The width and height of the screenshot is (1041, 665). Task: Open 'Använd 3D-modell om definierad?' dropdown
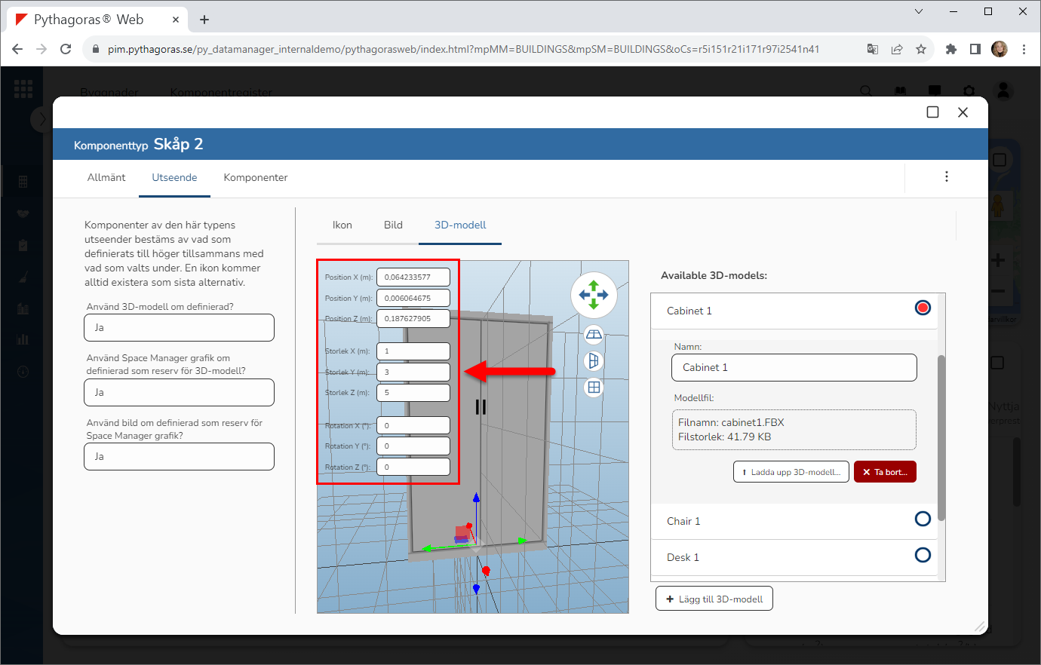coord(179,328)
